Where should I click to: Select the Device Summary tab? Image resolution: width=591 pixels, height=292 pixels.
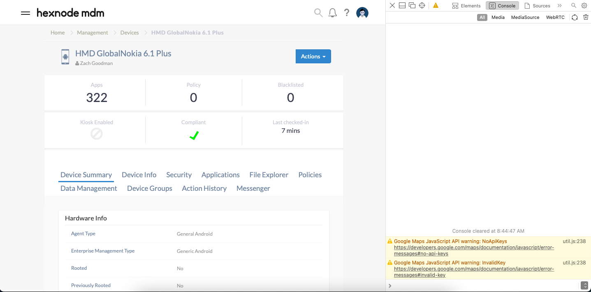[x=86, y=175]
